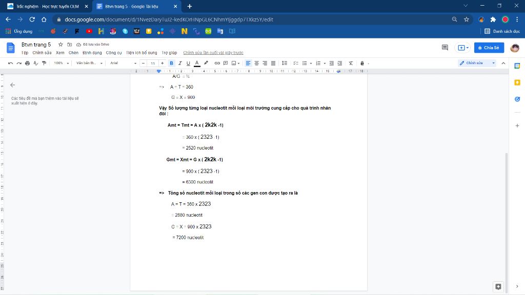
Task: Open the Công cụ menu
Action: (114, 53)
